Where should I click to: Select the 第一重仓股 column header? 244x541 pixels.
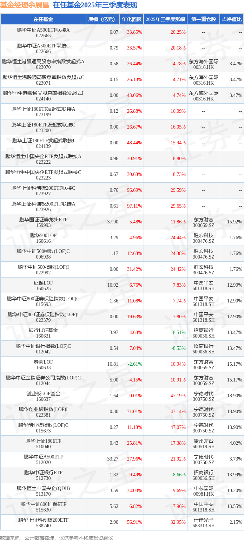coord(203,19)
